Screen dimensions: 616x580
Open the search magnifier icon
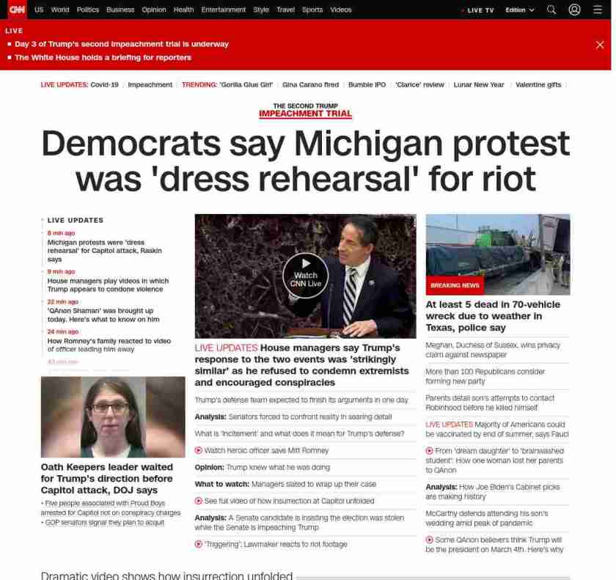click(551, 10)
